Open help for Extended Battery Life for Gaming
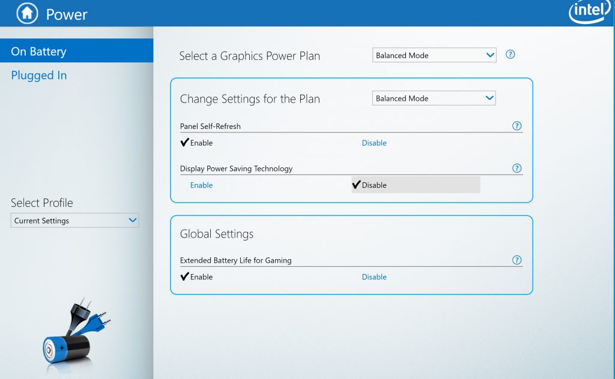Screen dimensions: 615x379 [x=517, y=260]
